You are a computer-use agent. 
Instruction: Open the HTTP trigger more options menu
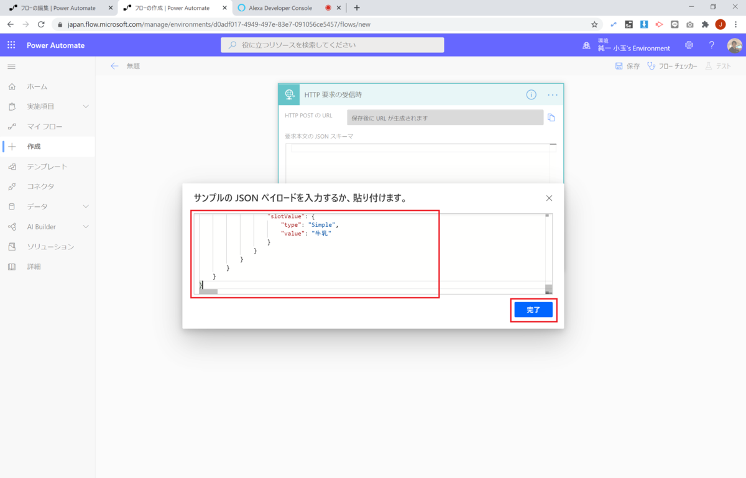pos(553,95)
